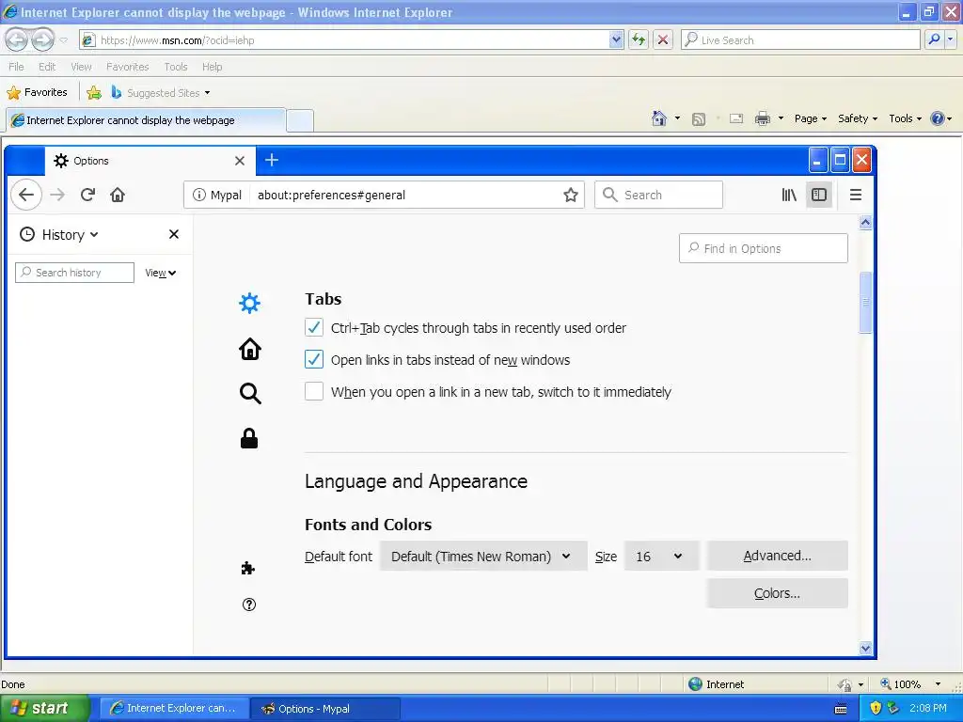
Task: Add to Favorites bar star icon
Action: (94, 93)
